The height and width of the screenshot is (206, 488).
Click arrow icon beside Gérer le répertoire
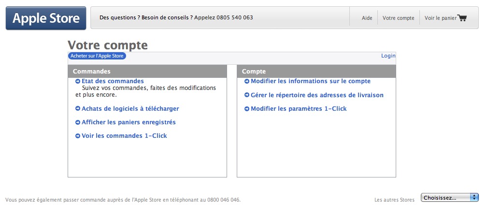tap(247, 95)
